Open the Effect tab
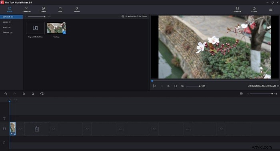 (x=43, y=10)
